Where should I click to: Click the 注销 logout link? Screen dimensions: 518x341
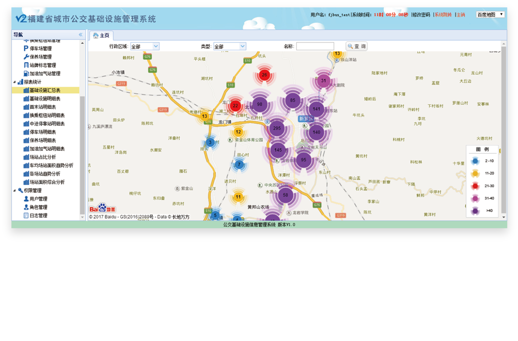click(x=461, y=15)
